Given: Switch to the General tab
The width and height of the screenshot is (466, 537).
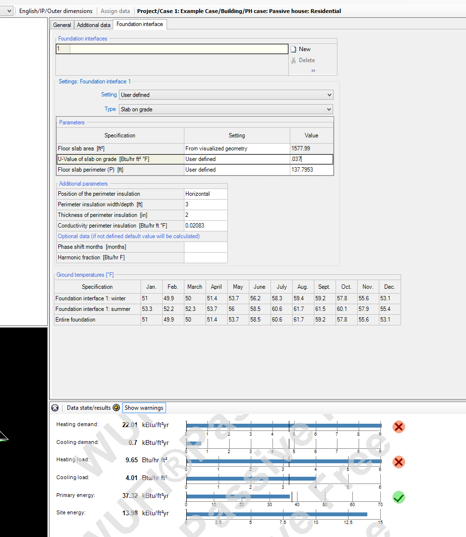Looking at the screenshot, I should pyautogui.click(x=62, y=25).
